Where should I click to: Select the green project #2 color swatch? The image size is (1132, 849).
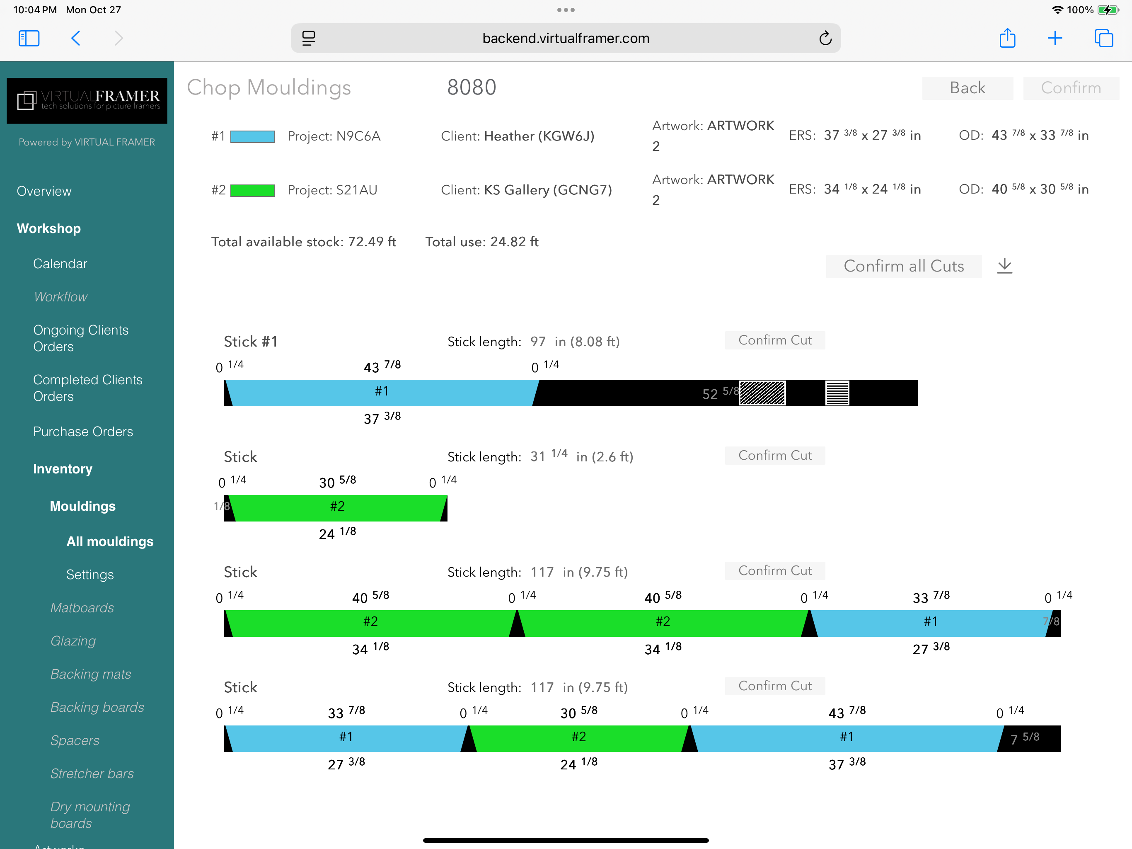coord(253,191)
